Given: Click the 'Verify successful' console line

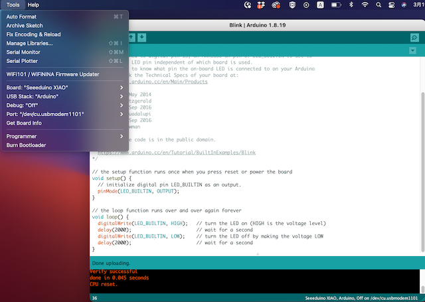Looking at the screenshot, I should pyautogui.click(x=114, y=271).
